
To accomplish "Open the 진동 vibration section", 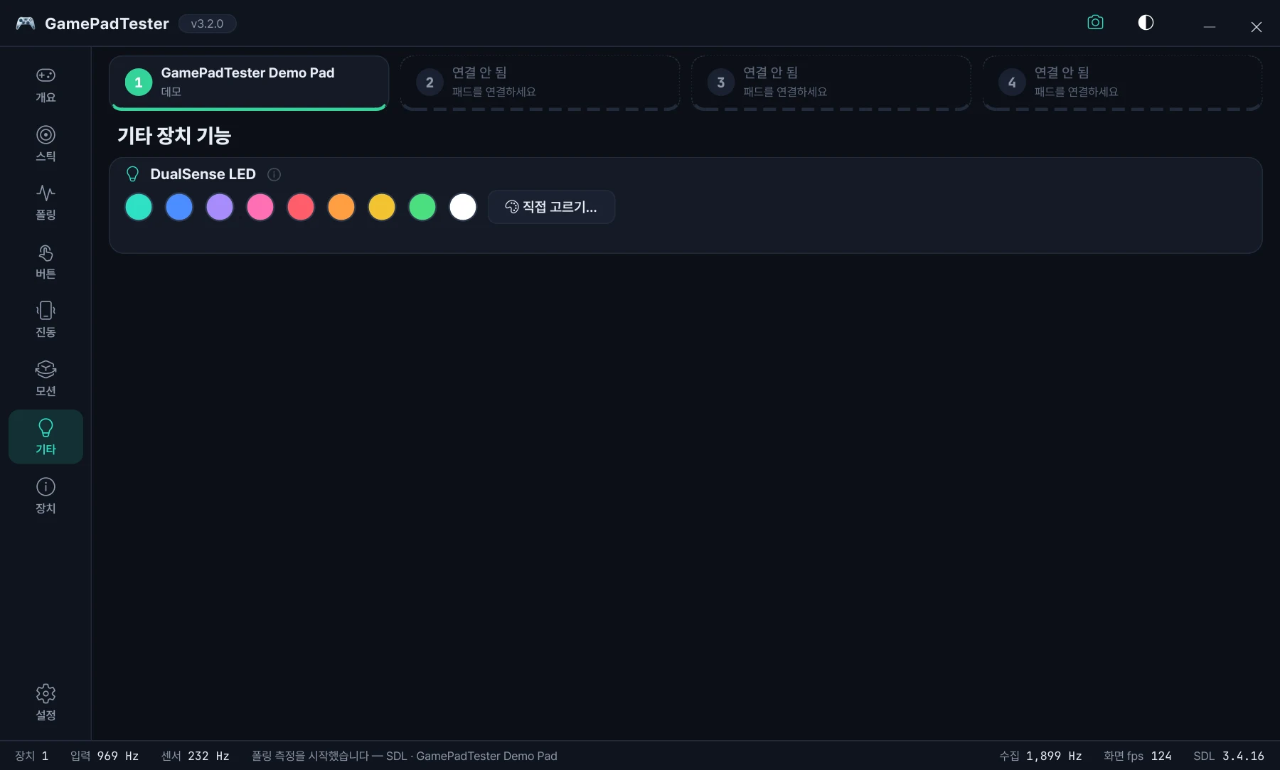I will [46, 319].
